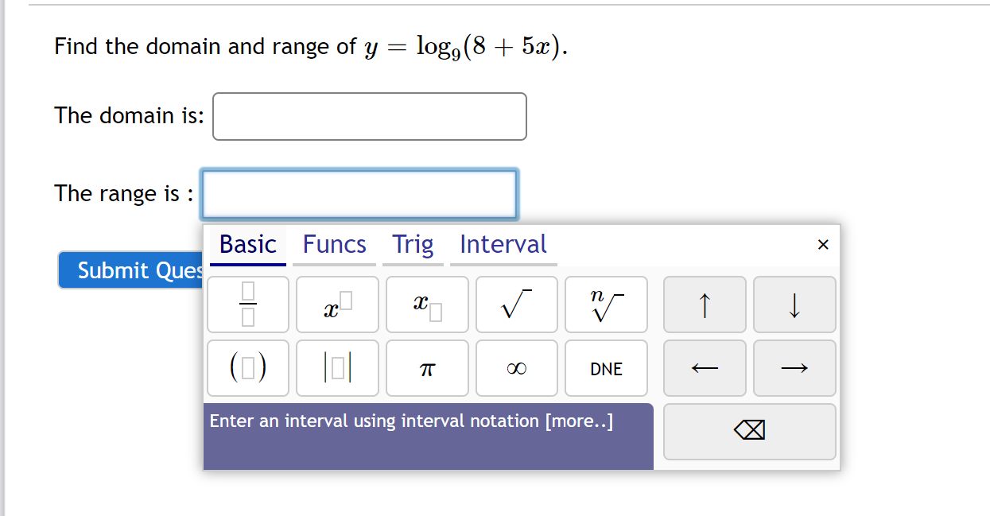Insert an exponent with the x power icon

point(337,304)
